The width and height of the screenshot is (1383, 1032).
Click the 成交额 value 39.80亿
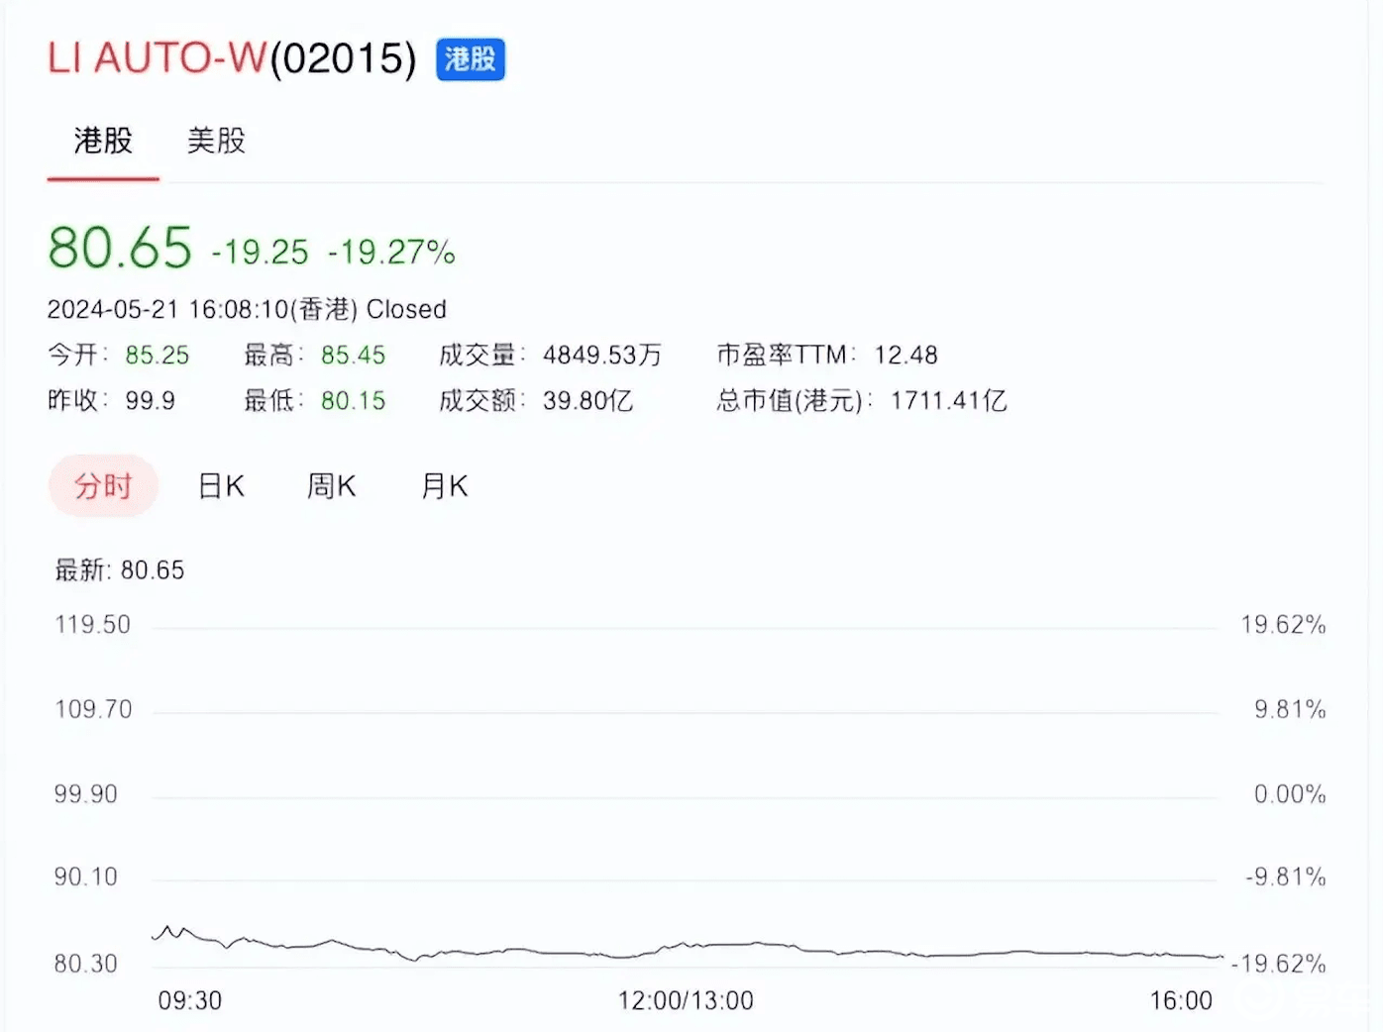(x=587, y=400)
